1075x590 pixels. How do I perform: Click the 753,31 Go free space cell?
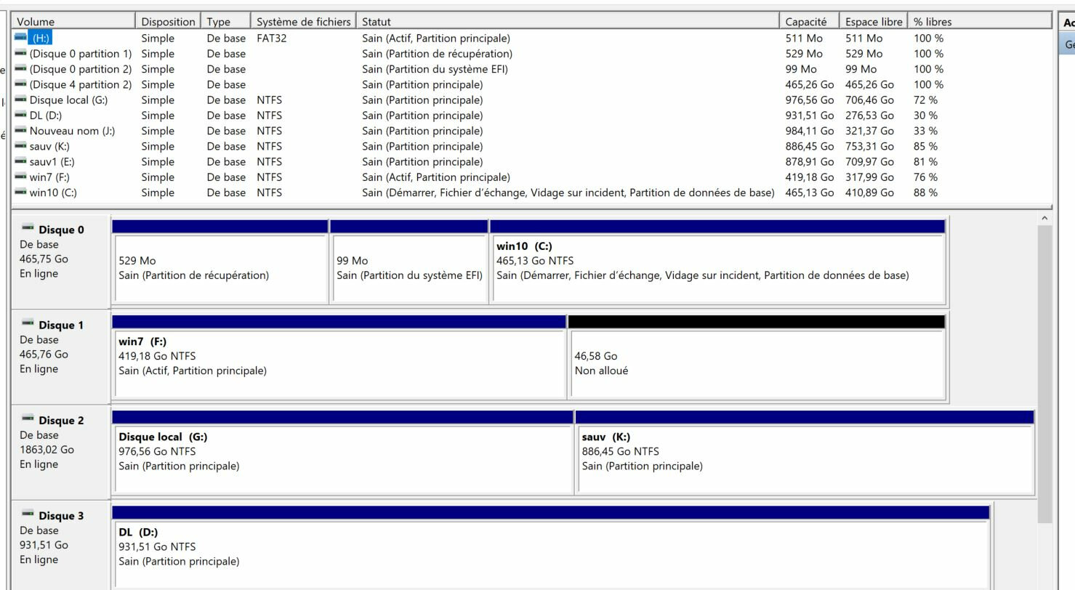pos(869,146)
